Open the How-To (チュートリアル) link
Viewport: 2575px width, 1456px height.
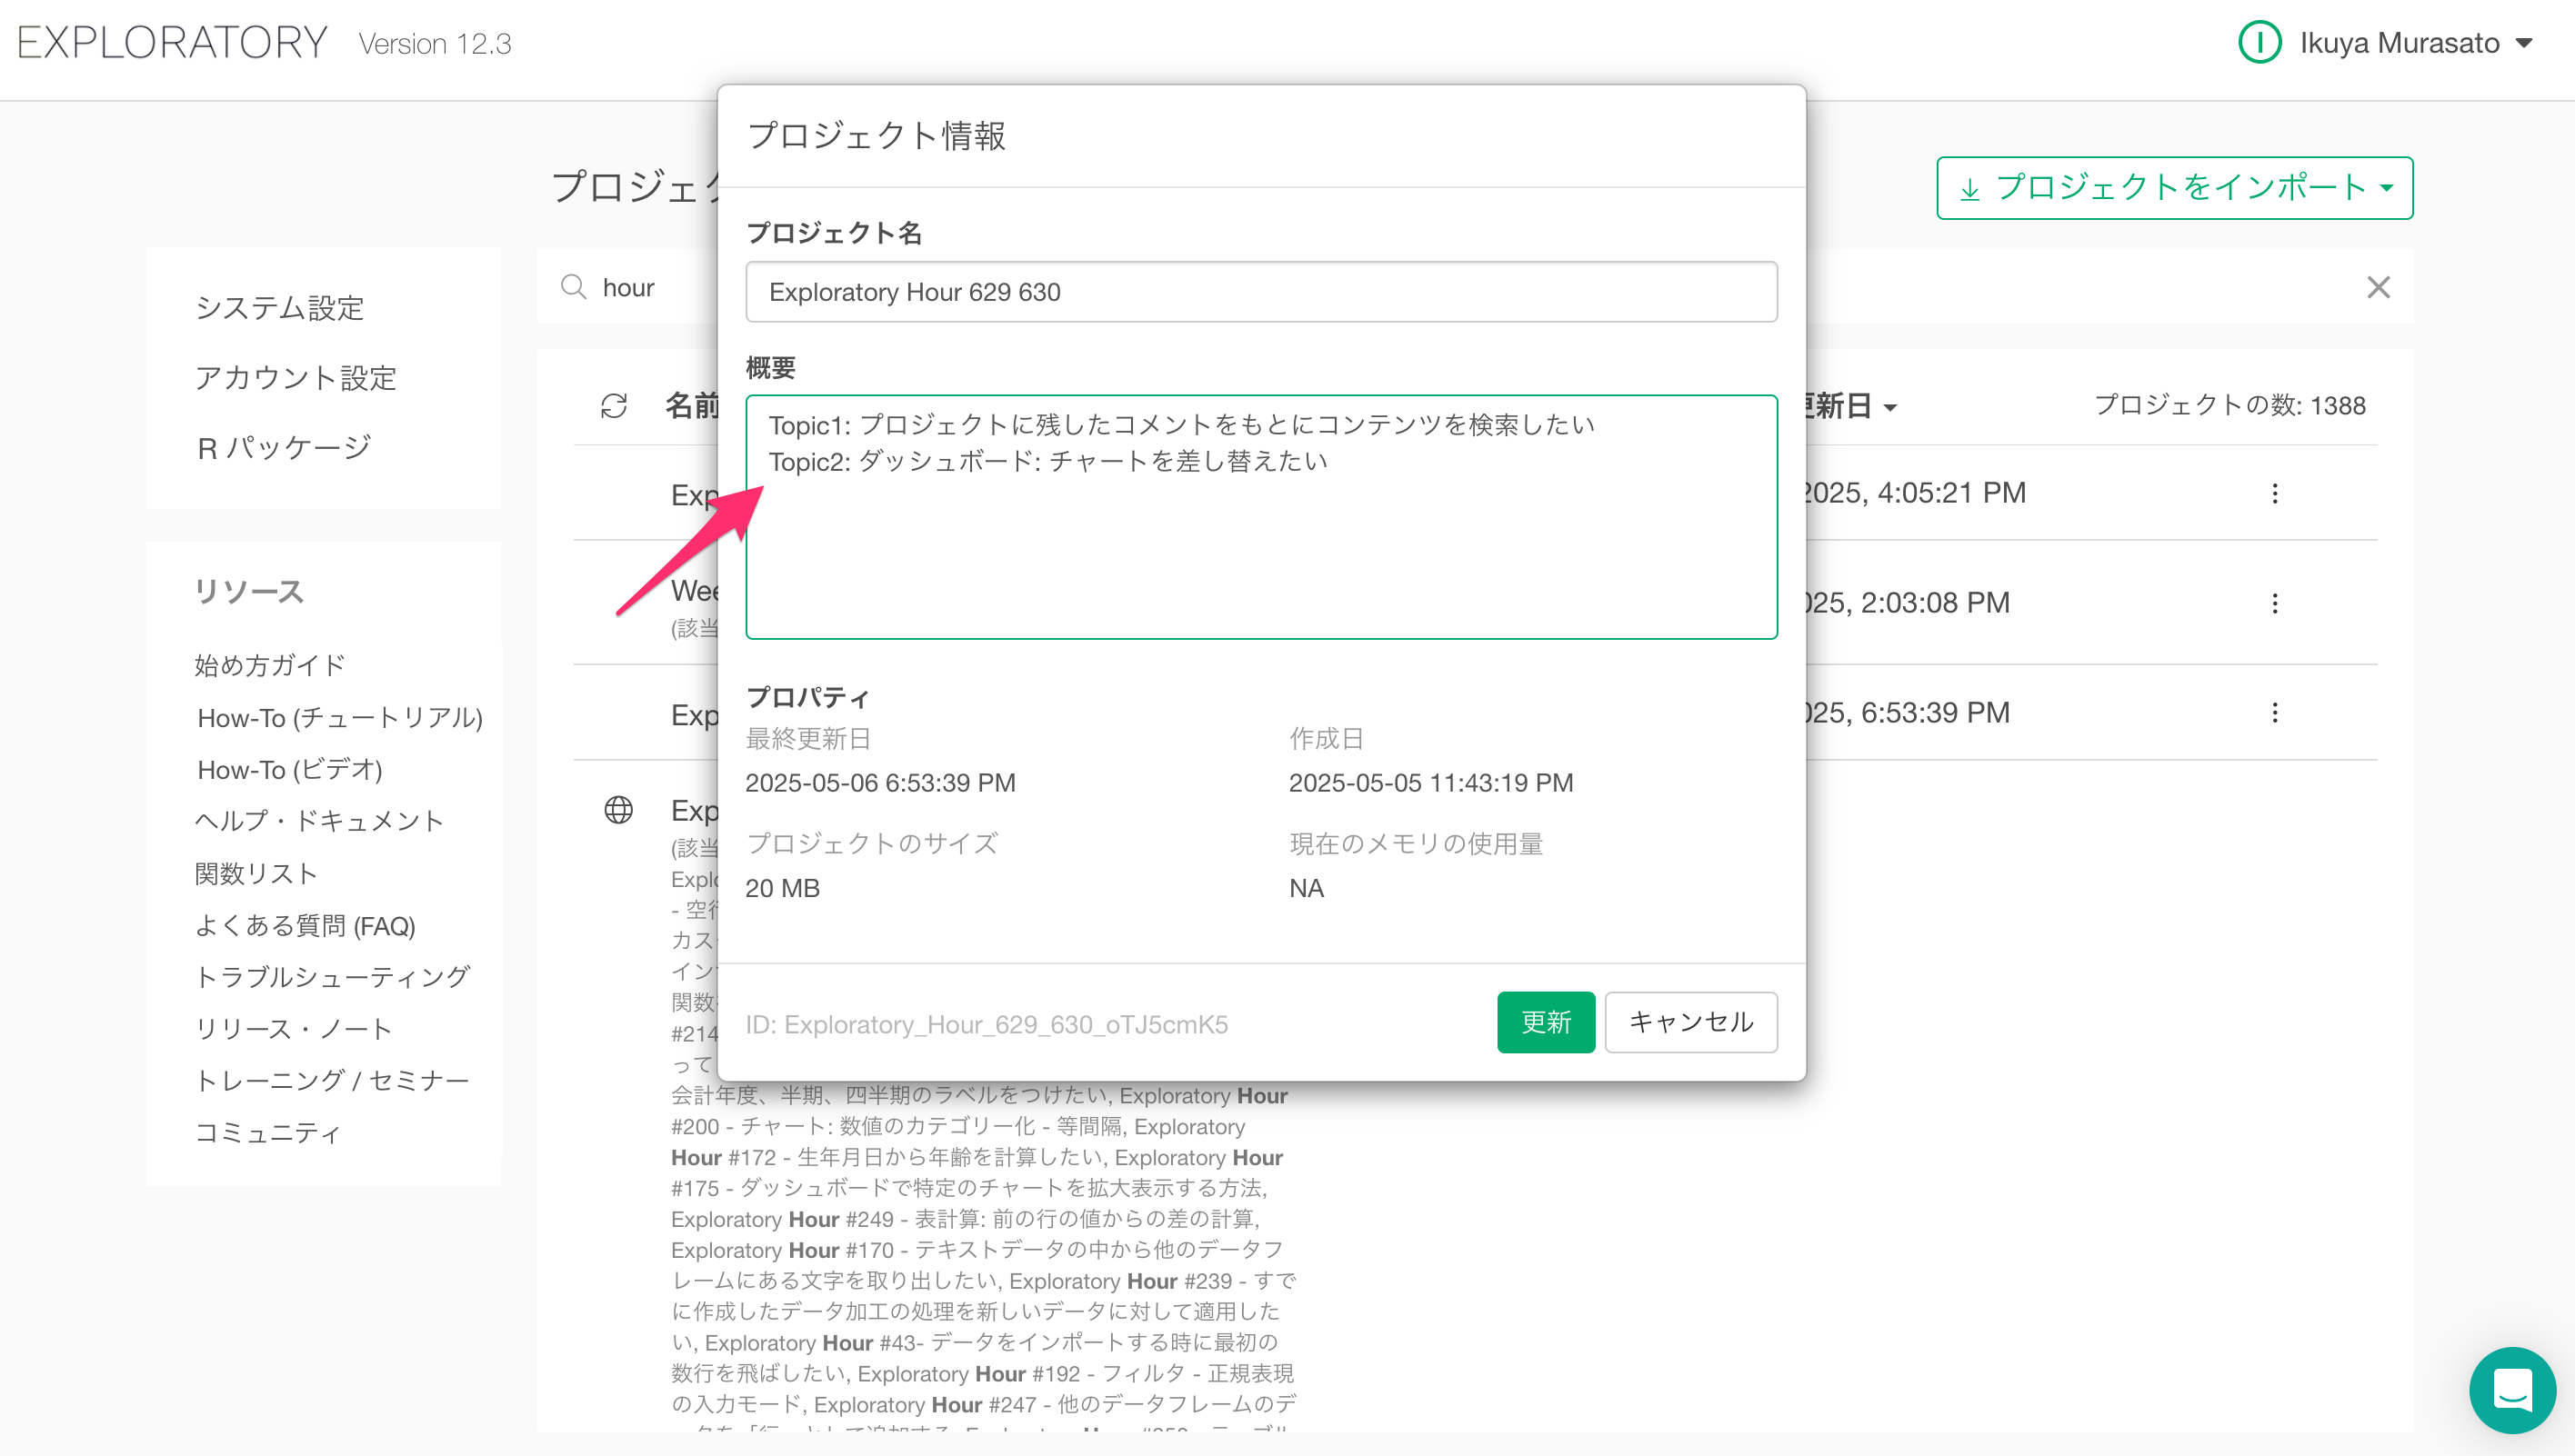click(339, 717)
